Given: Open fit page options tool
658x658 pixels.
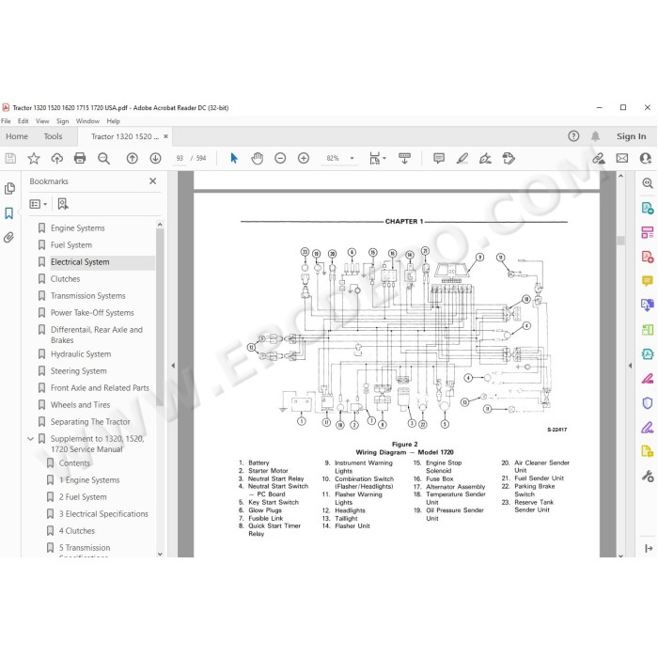Looking at the screenshot, I should [x=377, y=158].
